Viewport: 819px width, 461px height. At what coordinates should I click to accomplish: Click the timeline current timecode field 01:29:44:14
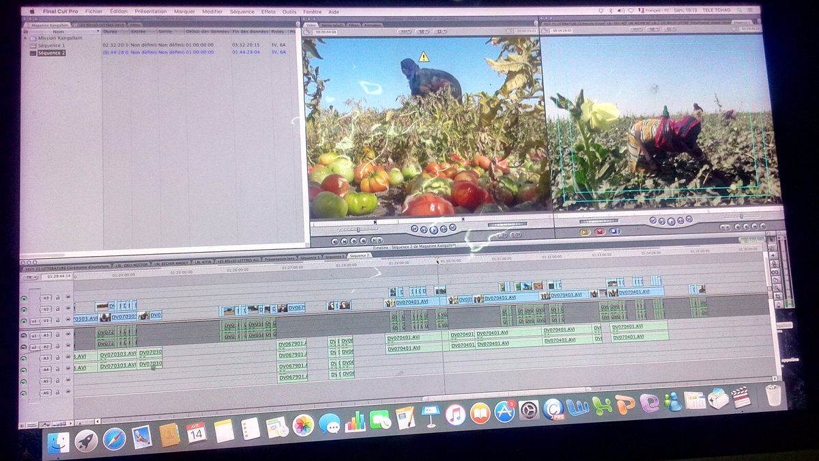(x=57, y=277)
